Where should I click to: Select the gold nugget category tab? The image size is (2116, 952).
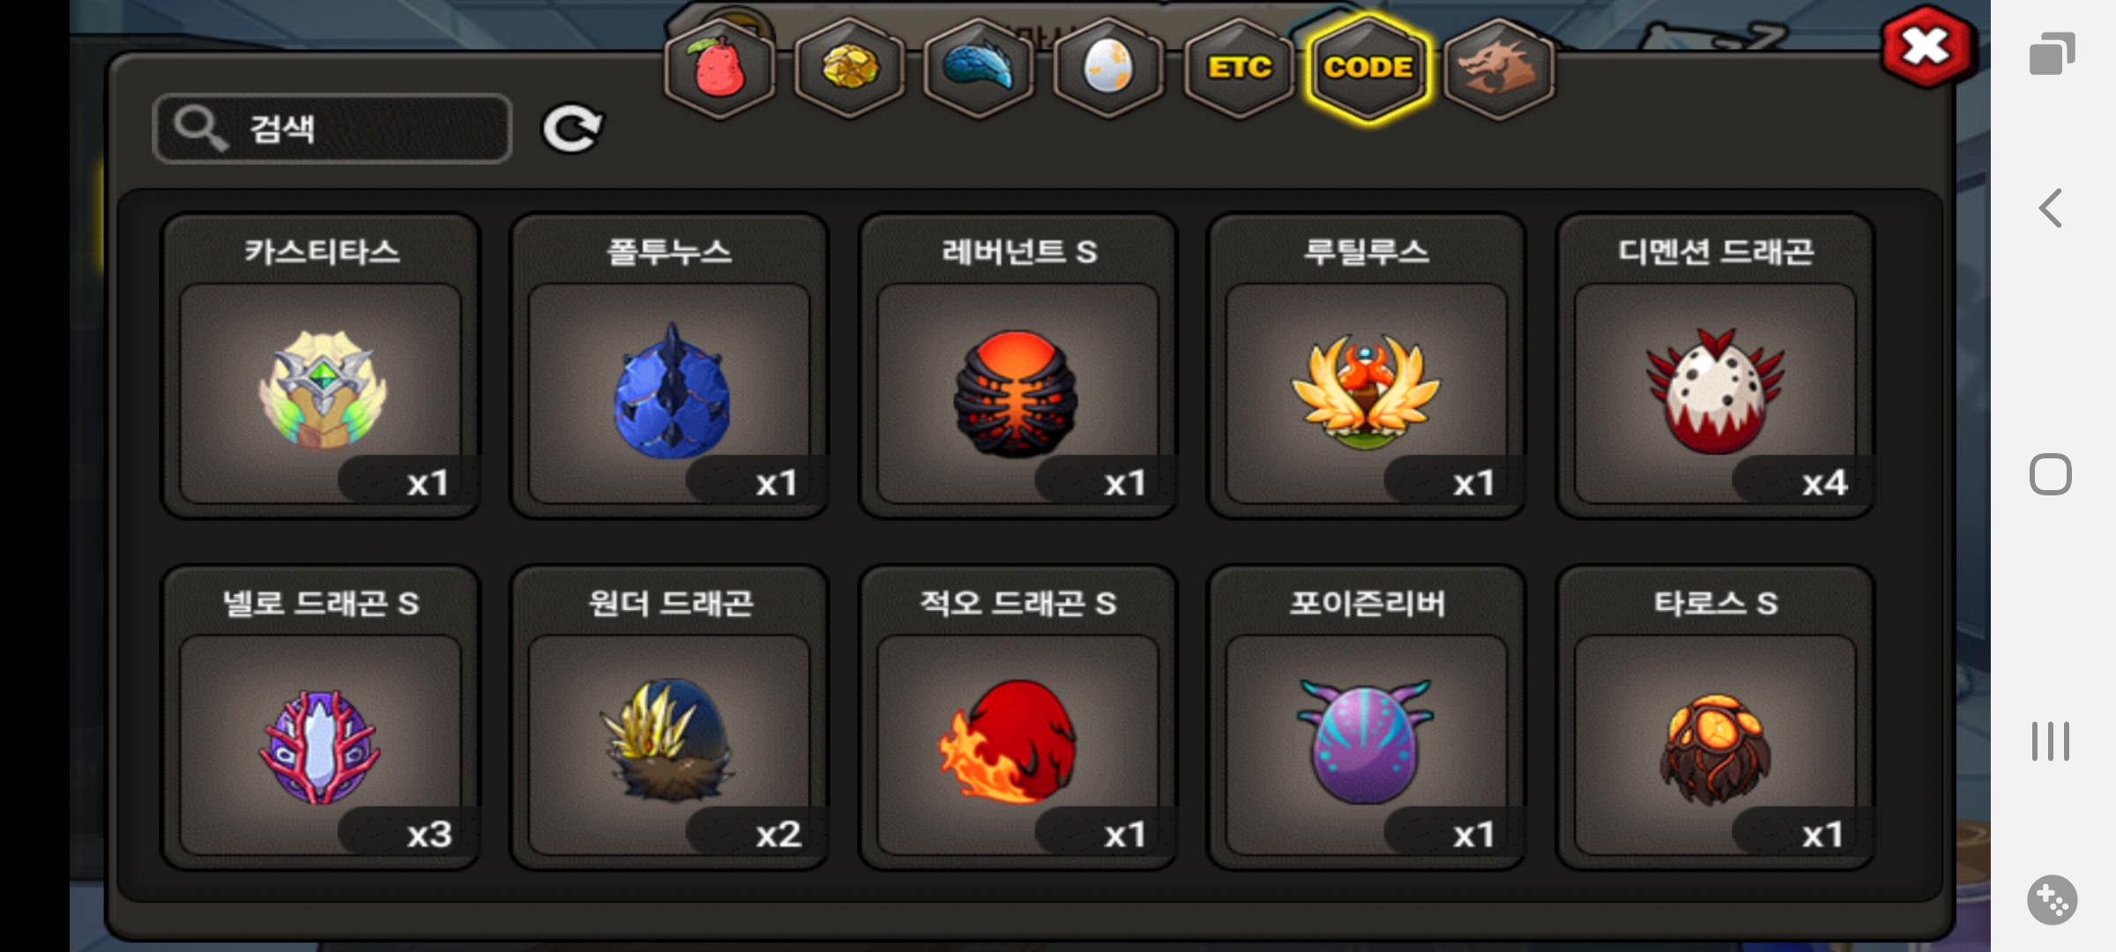(849, 69)
